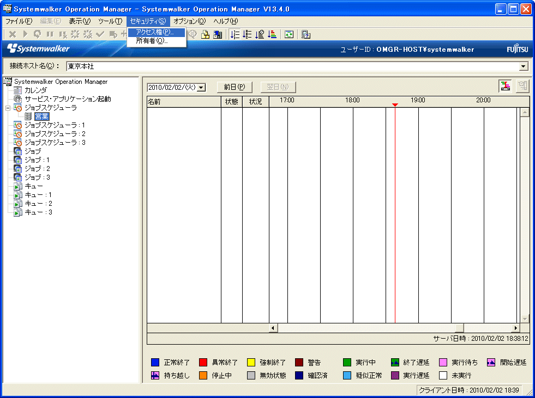The width and height of the screenshot is (535, 398).
Task: Click the blue 正常終了 legend swatch
Action: 155,362
